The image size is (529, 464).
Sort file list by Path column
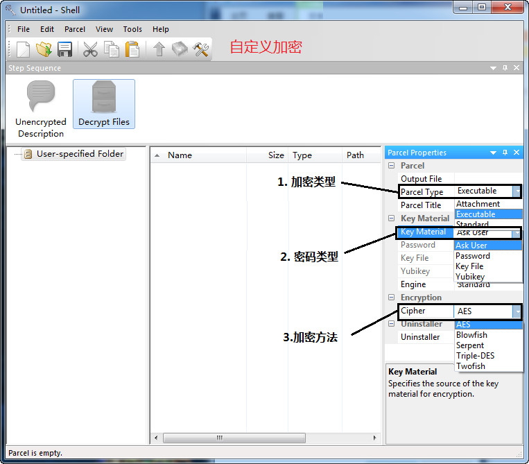pyautogui.click(x=361, y=155)
